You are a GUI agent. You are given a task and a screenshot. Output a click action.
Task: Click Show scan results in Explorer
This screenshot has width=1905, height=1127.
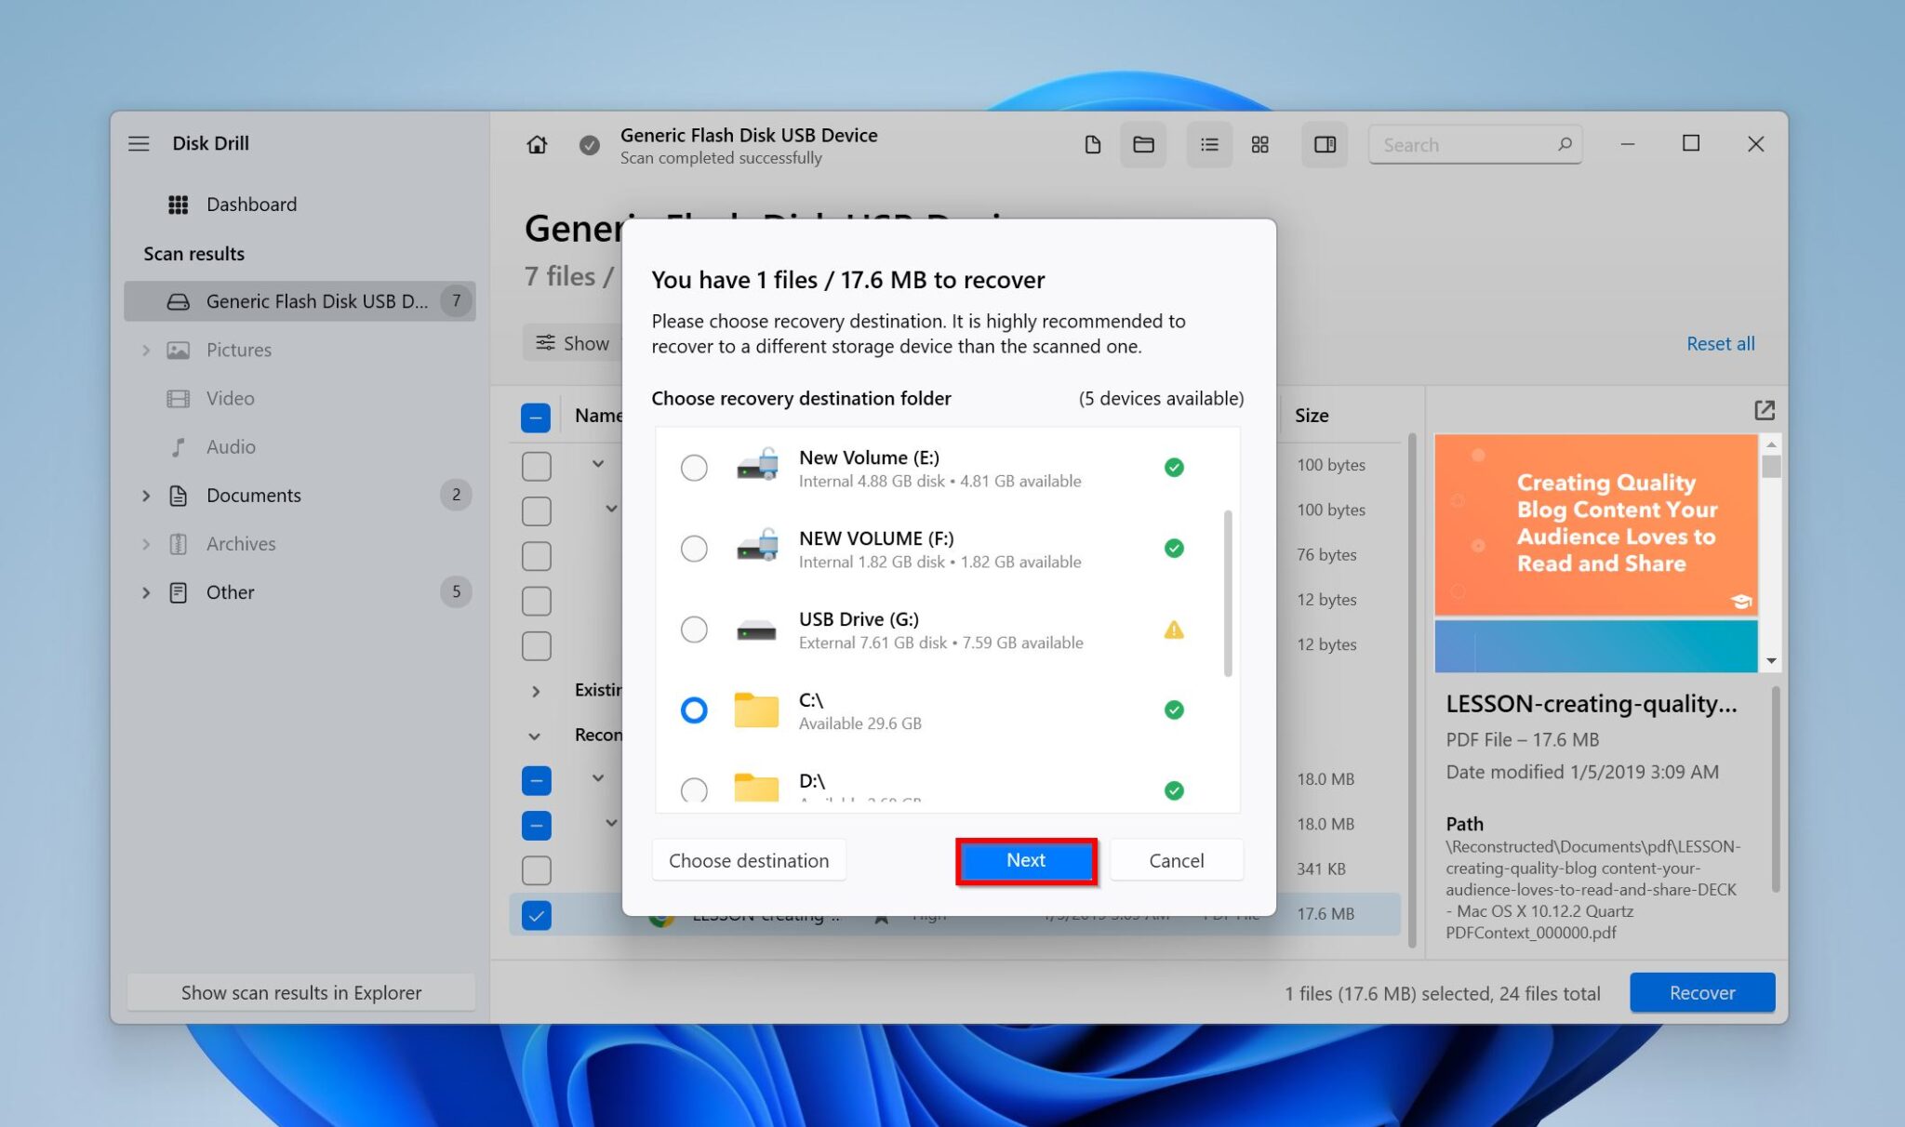301,993
